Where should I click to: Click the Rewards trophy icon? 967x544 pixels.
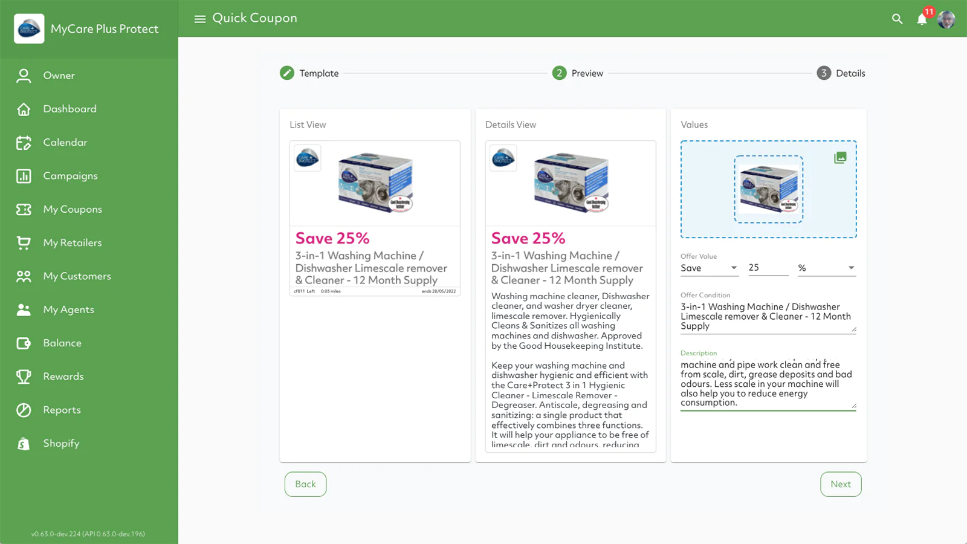coord(24,377)
